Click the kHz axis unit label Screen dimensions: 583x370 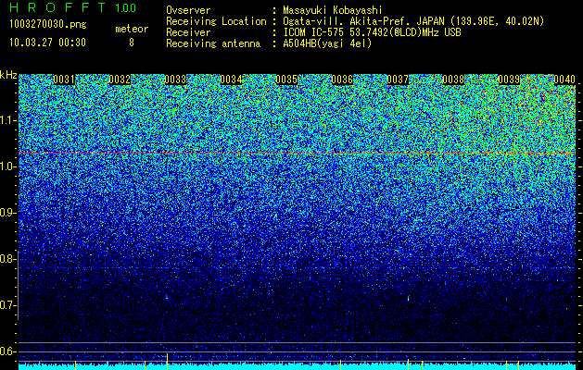click(8, 75)
